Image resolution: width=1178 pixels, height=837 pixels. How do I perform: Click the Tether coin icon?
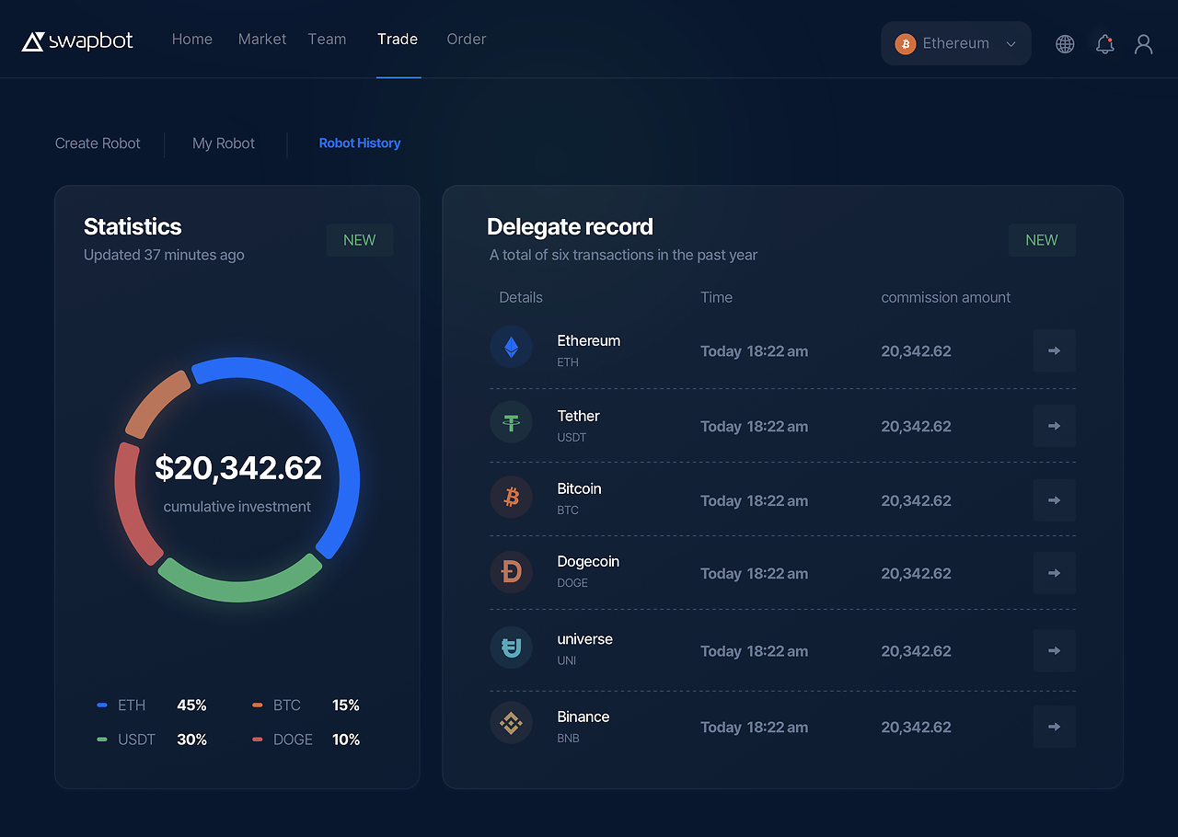pyautogui.click(x=511, y=422)
